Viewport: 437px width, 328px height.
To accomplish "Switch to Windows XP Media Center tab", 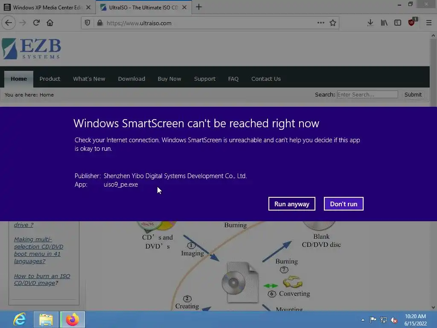I will (47, 8).
